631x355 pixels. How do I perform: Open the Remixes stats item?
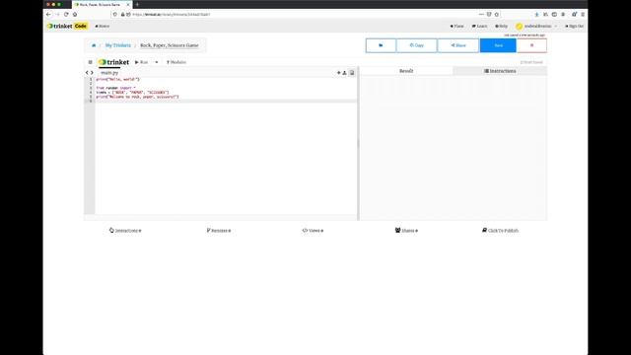[x=219, y=231]
